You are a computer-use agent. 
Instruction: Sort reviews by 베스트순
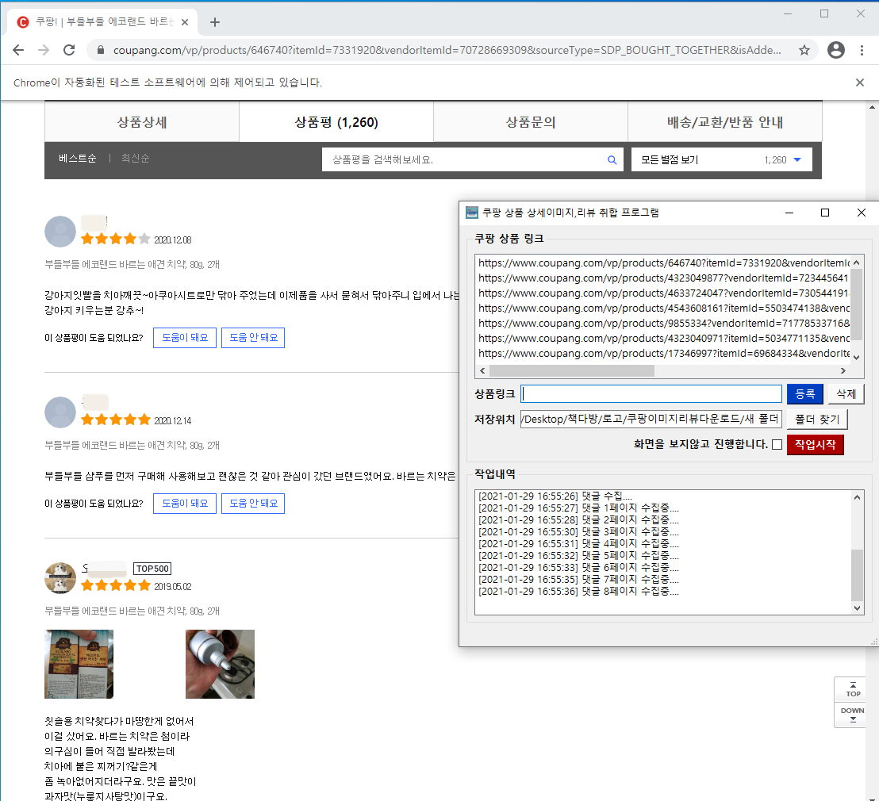click(78, 159)
